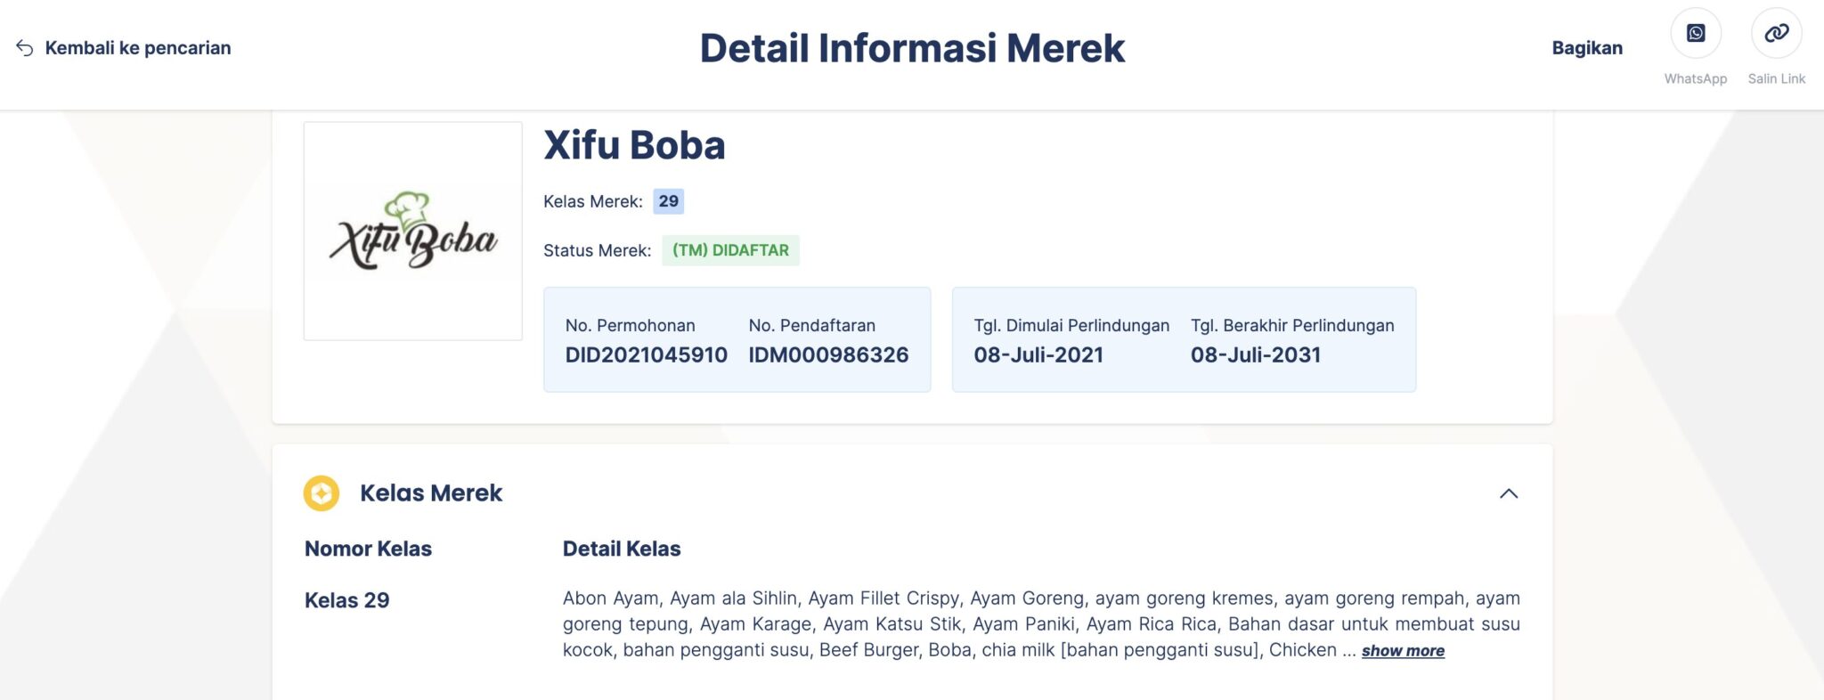Click the Salin Link icon
Viewport: 1824px width, 700px height.
click(1777, 33)
